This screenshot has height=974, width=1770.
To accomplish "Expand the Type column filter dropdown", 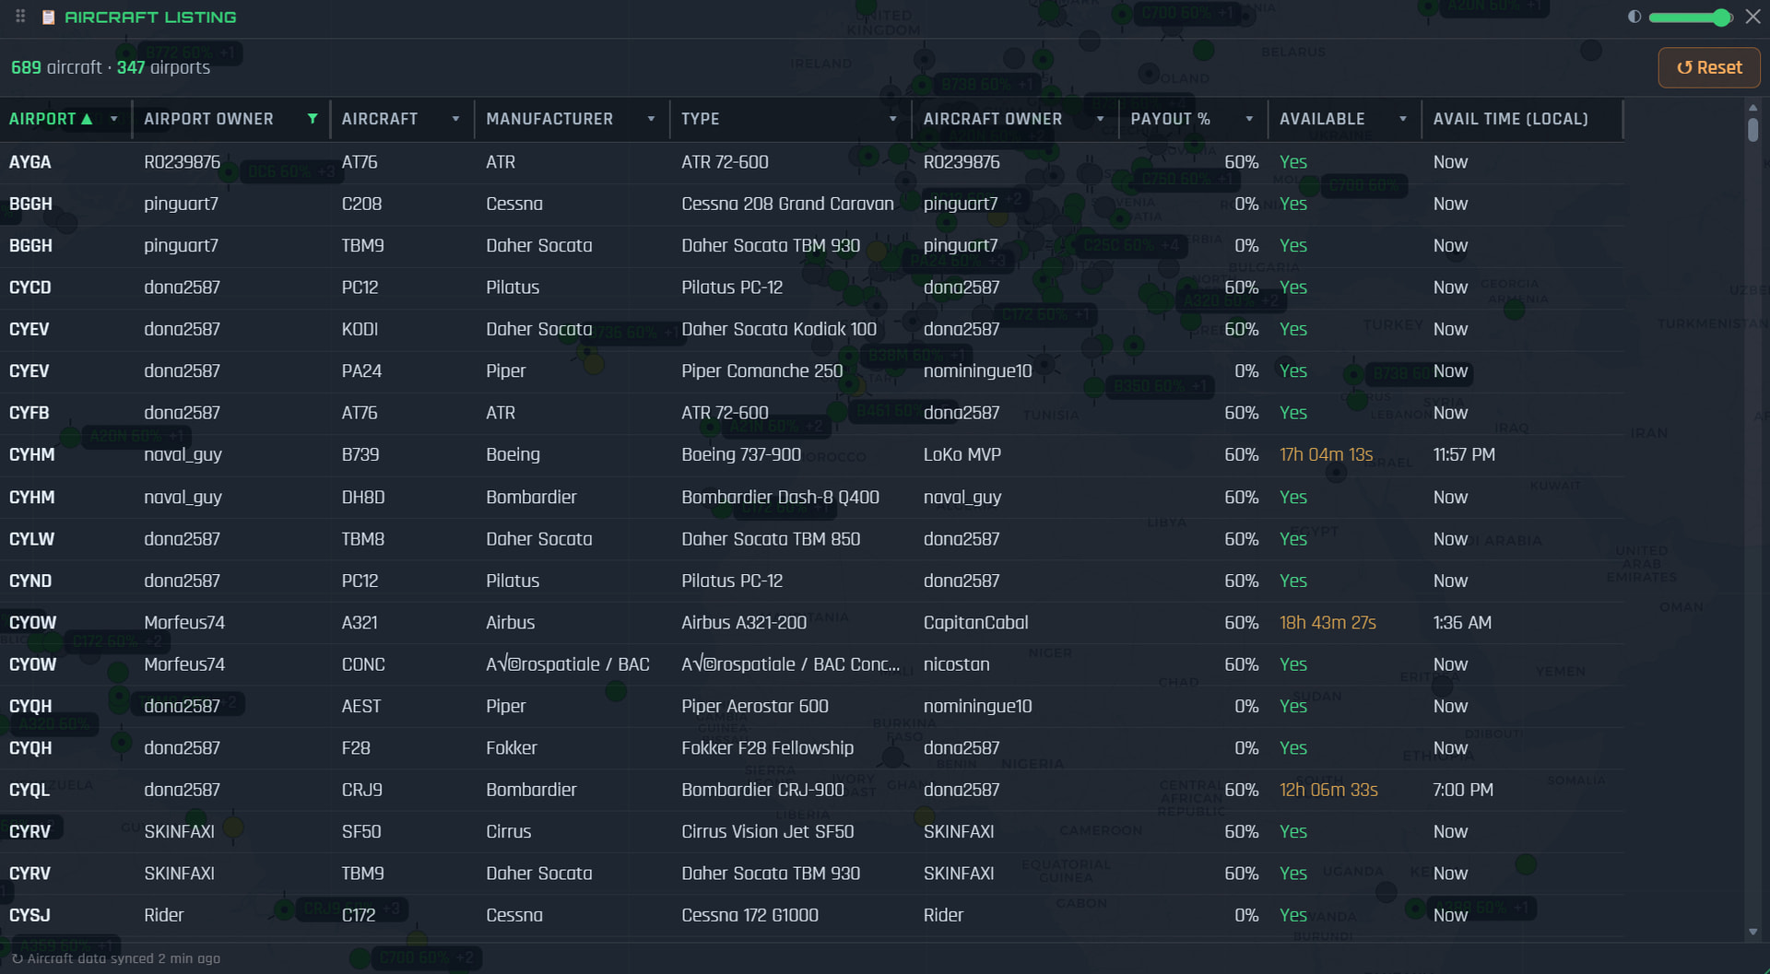I will [892, 119].
